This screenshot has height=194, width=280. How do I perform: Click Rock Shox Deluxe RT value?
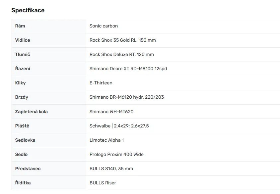[121, 54]
